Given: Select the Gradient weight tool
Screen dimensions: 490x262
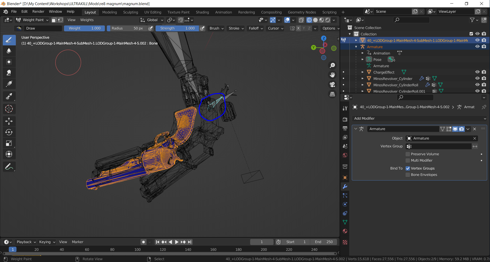Looking at the screenshot, I should (x=9, y=84).
